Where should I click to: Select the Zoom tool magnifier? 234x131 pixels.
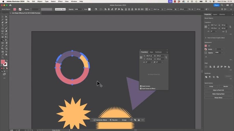(3, 57)
